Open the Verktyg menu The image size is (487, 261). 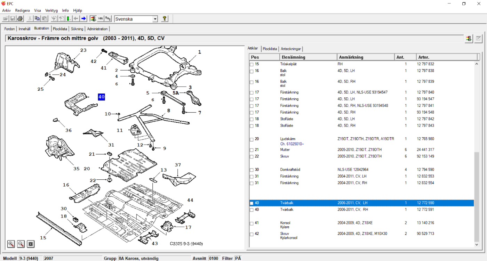point(51,10)
